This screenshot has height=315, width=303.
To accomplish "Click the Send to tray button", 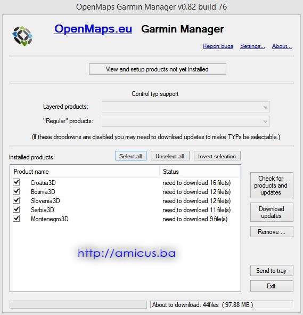I will tap(272, 271).
